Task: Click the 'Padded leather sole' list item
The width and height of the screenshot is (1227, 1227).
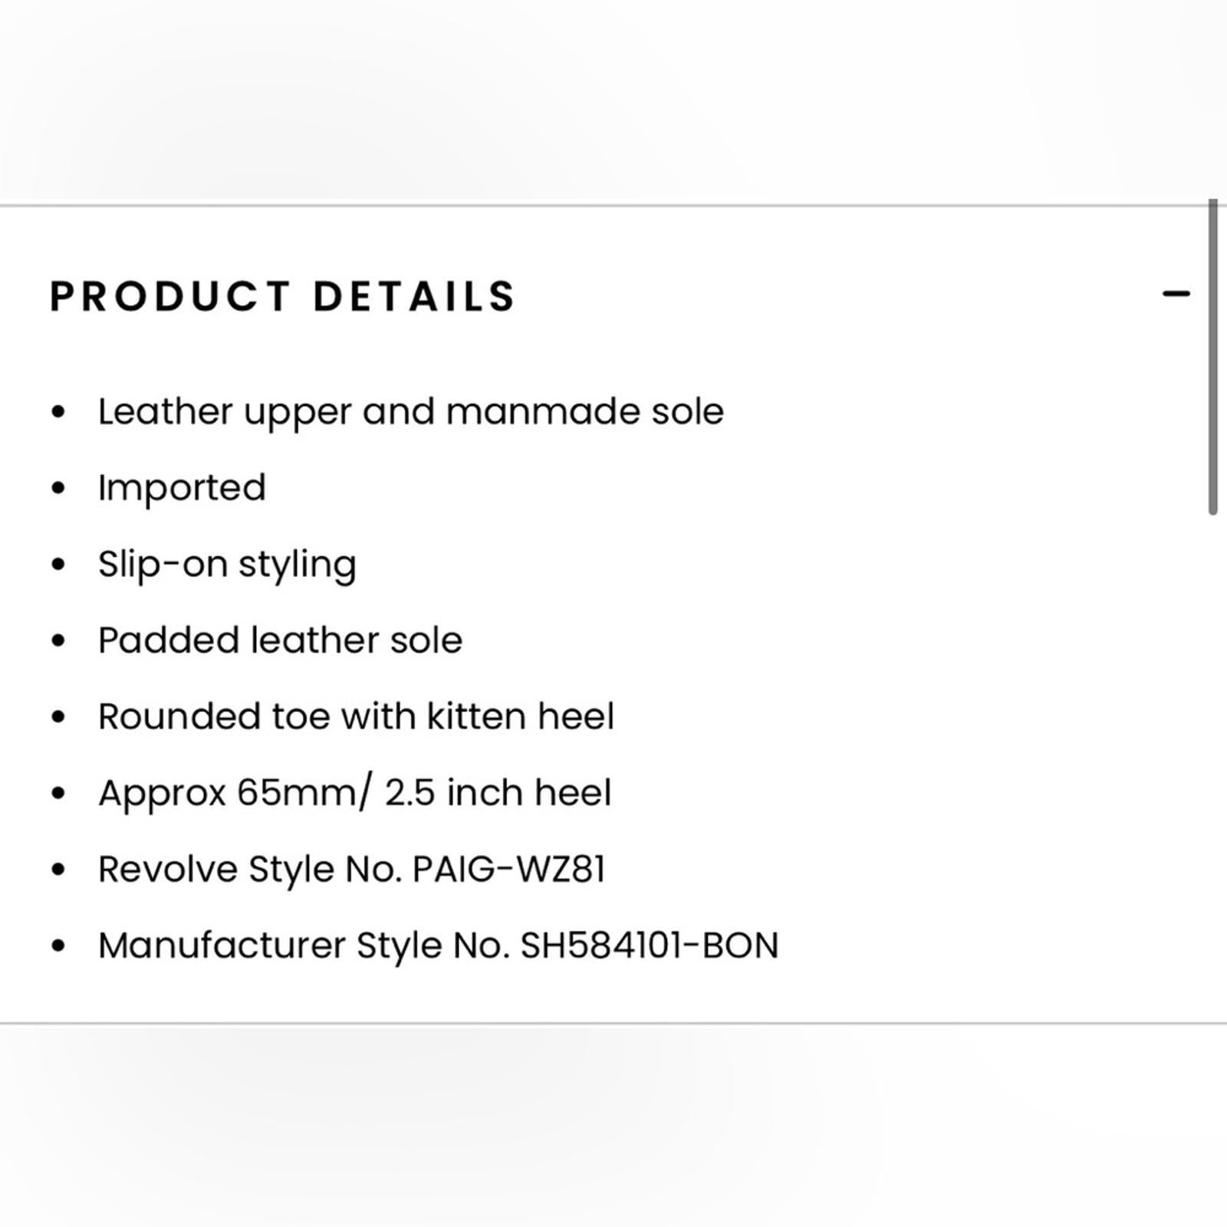Action: [x=281, y=640]
